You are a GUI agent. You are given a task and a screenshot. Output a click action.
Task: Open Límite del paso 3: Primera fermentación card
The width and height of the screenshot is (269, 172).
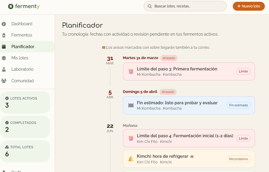(189, 71)
